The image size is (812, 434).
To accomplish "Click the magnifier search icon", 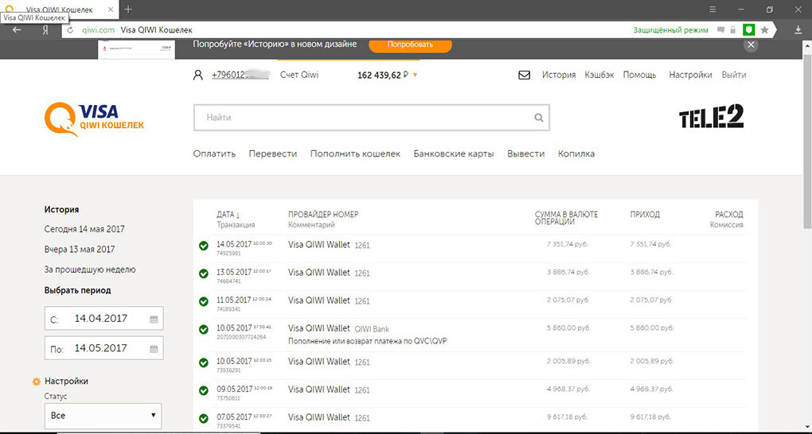I will click(x=539, y=118).
